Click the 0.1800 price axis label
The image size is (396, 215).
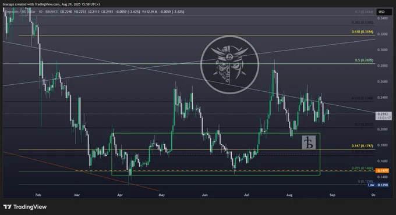click(x=383, y=145)
